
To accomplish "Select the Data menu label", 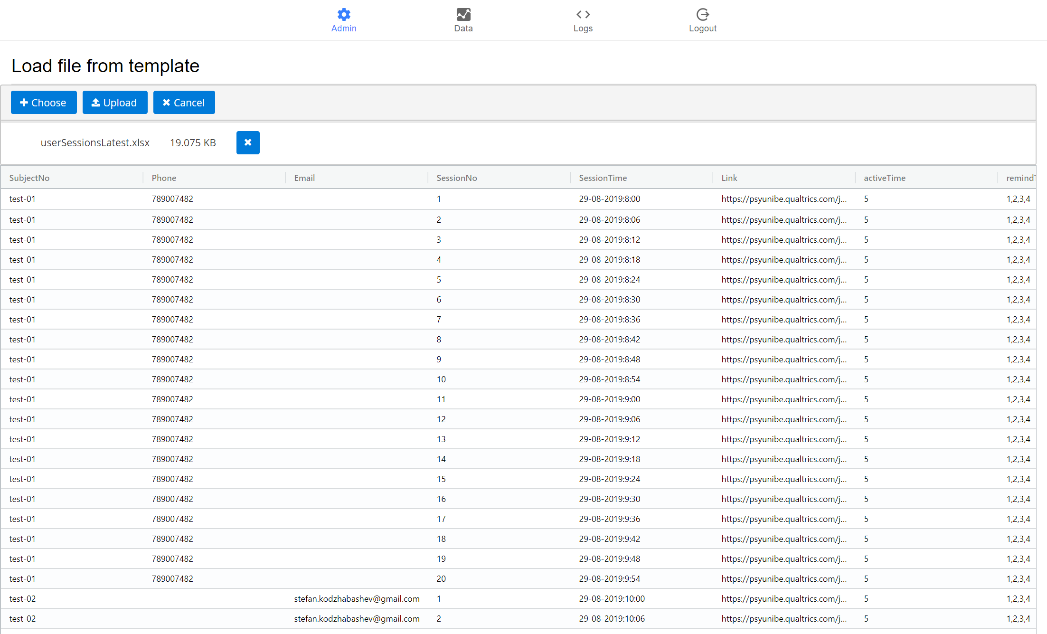I will (x=463, y=28).
